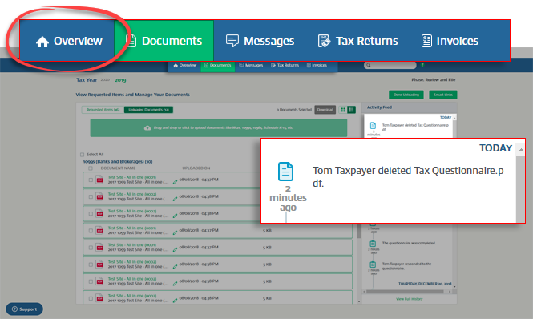Toggle the checkbox beside DOCUMENT NAME header
This screenshot has width=533, height=319.
(x=91, y=168)
